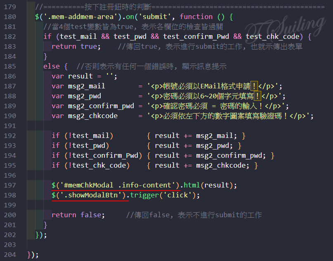This screenshot has height=261, width=333.
Task: Click the else keyword on line 185
Action: pyautogui.click(x=51, y=66)
